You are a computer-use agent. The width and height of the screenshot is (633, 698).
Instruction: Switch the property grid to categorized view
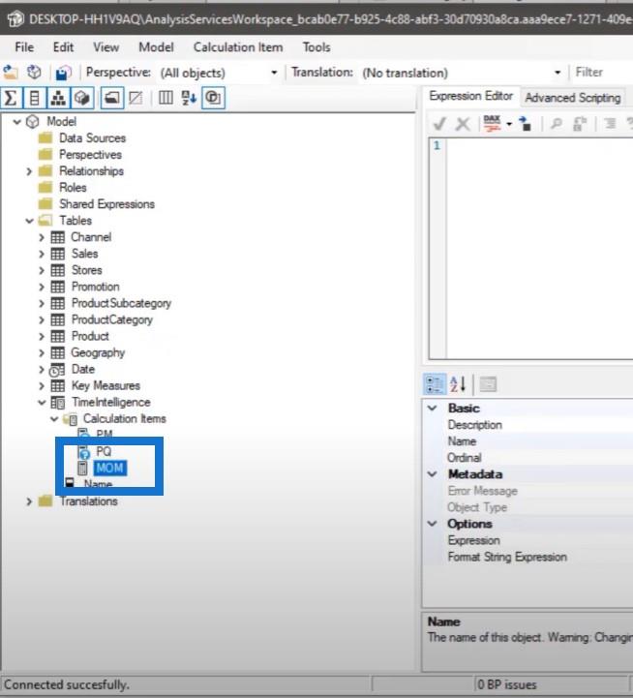coord(434,384)
